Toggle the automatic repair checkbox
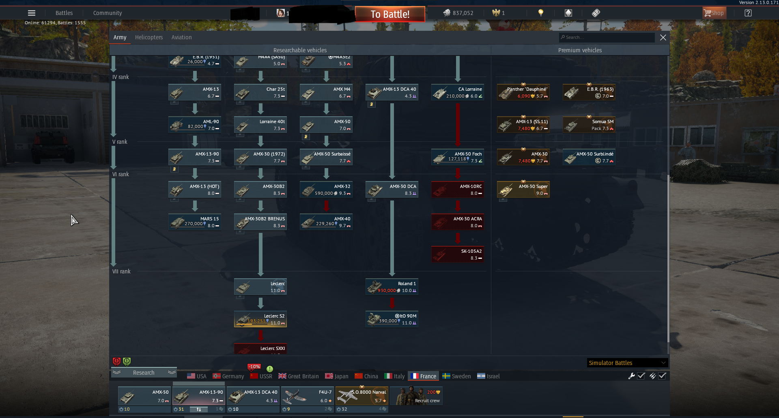 [641, 376]
